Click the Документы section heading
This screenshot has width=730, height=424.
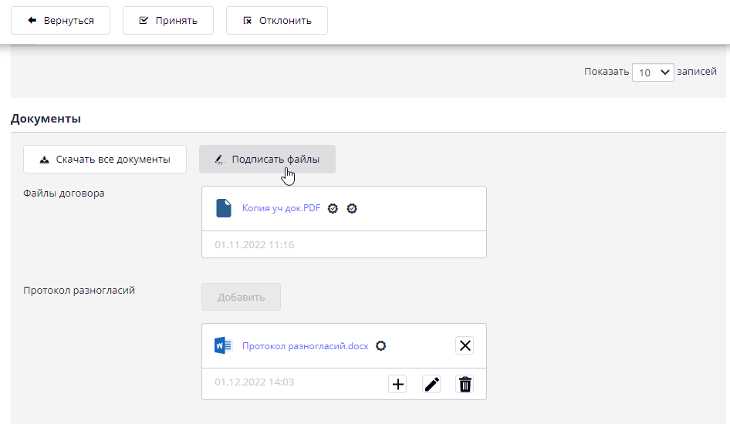coord(46,119)
